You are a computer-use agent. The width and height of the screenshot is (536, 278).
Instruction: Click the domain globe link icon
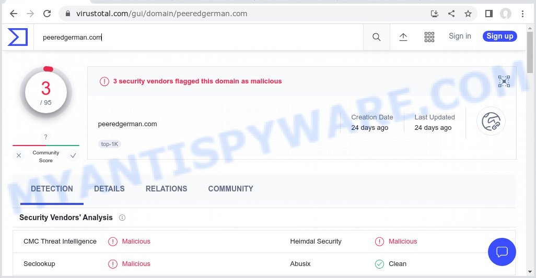click(491, 121)
